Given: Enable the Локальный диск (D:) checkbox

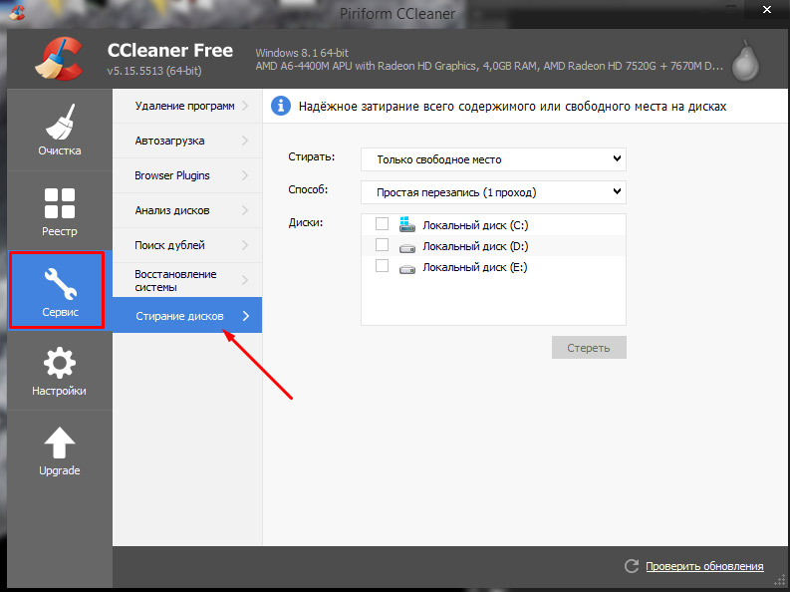Looking at the screenshot, I should click(x=382, y=245).
